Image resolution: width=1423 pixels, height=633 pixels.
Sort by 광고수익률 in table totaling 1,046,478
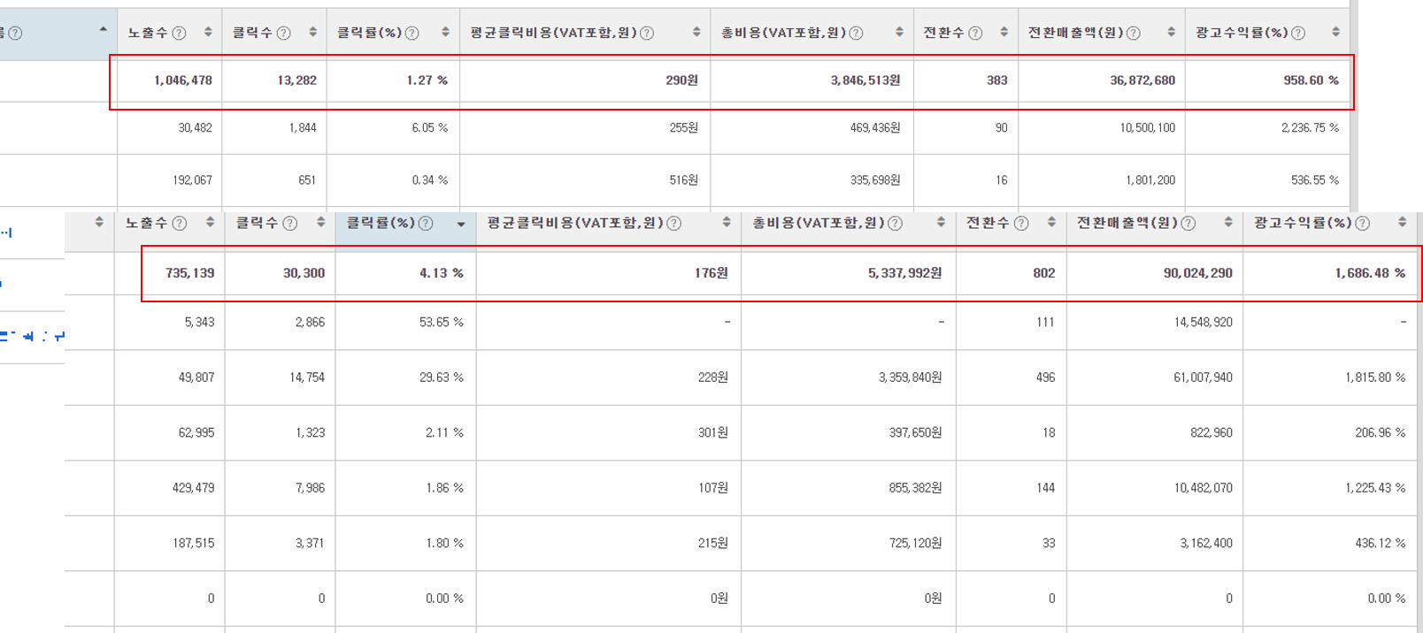[1335, 32]
